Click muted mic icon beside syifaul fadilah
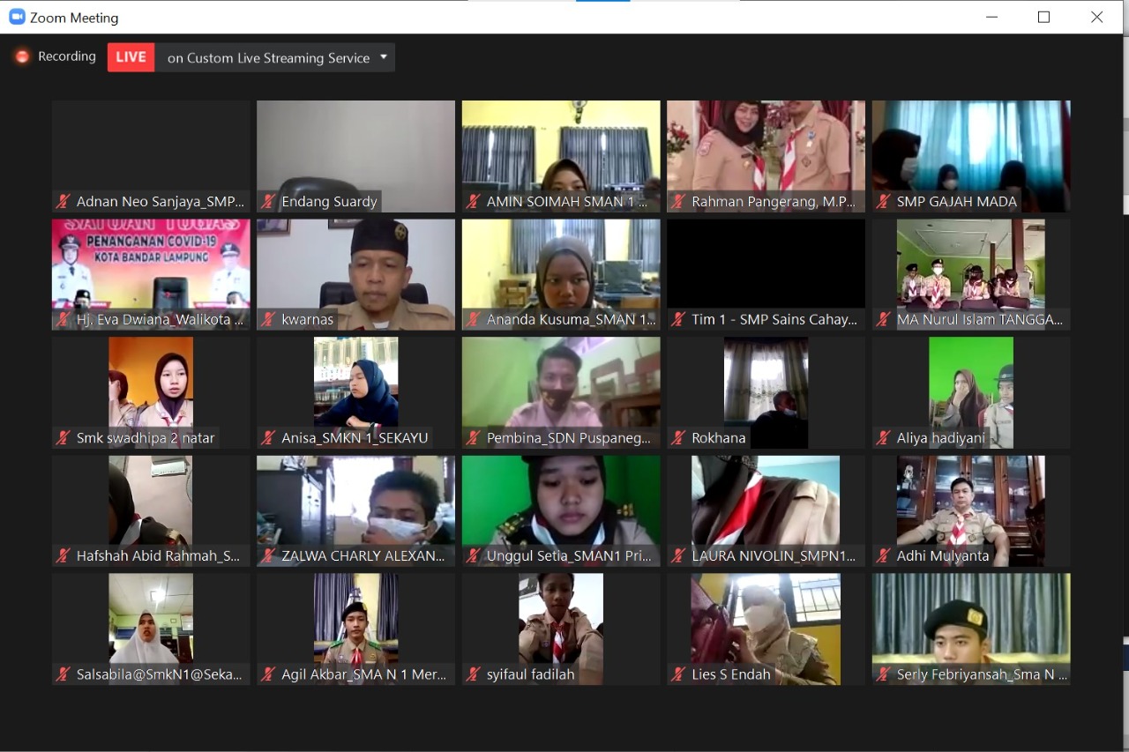Image resolution: width=1129 pixels, height=752 pixels. coord(473,674)
